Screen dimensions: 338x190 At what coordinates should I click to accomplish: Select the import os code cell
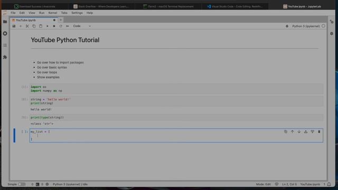point(176,89)
